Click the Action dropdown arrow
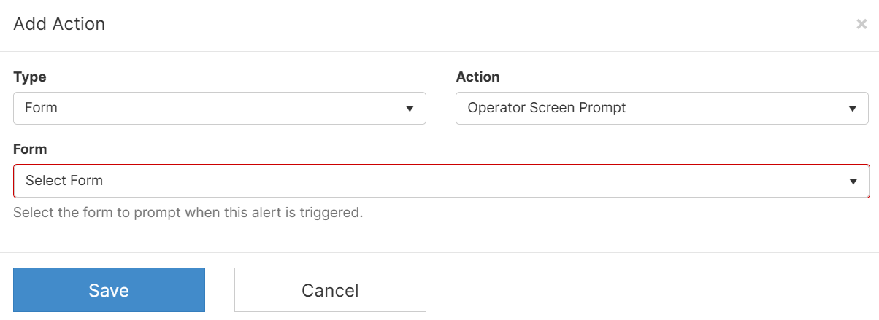The width and height of the screenshot is (879, 320). click(x=852, y=109)
